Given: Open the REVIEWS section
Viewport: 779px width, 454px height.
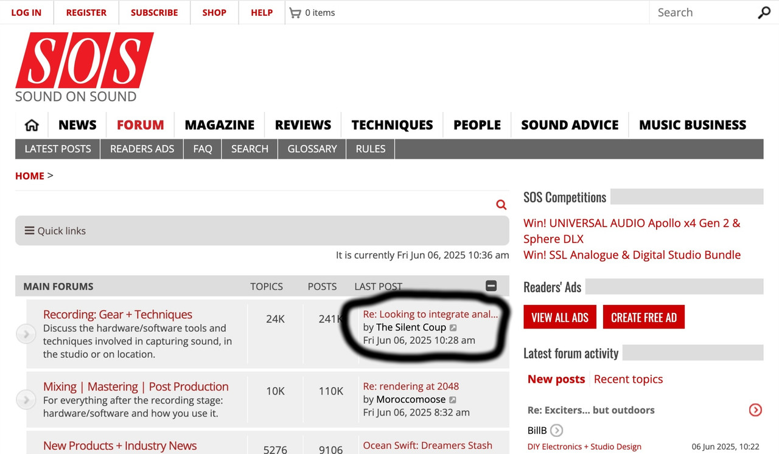Looking at the screenshot, I should tap(303, 125).
